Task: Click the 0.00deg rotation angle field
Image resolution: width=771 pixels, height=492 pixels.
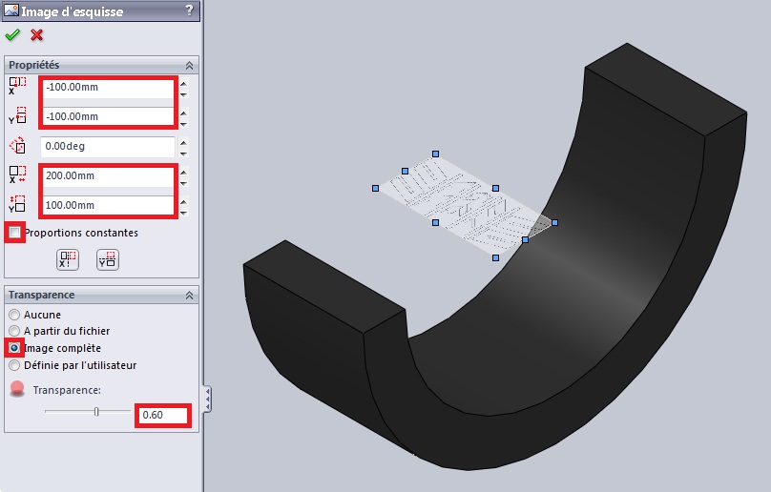Action: click(x=108, y=147)
